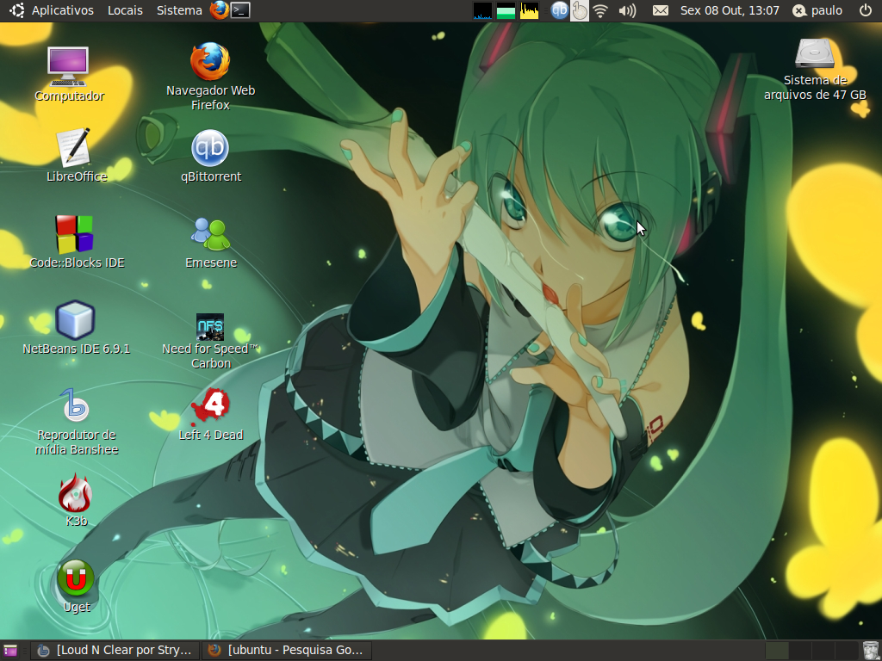Click the power shutdown icon
The image size is (882, 661).
point(865,10)
